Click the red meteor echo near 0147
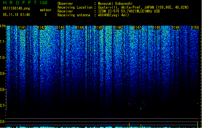 pyautogui.click(x=129, y=104)
